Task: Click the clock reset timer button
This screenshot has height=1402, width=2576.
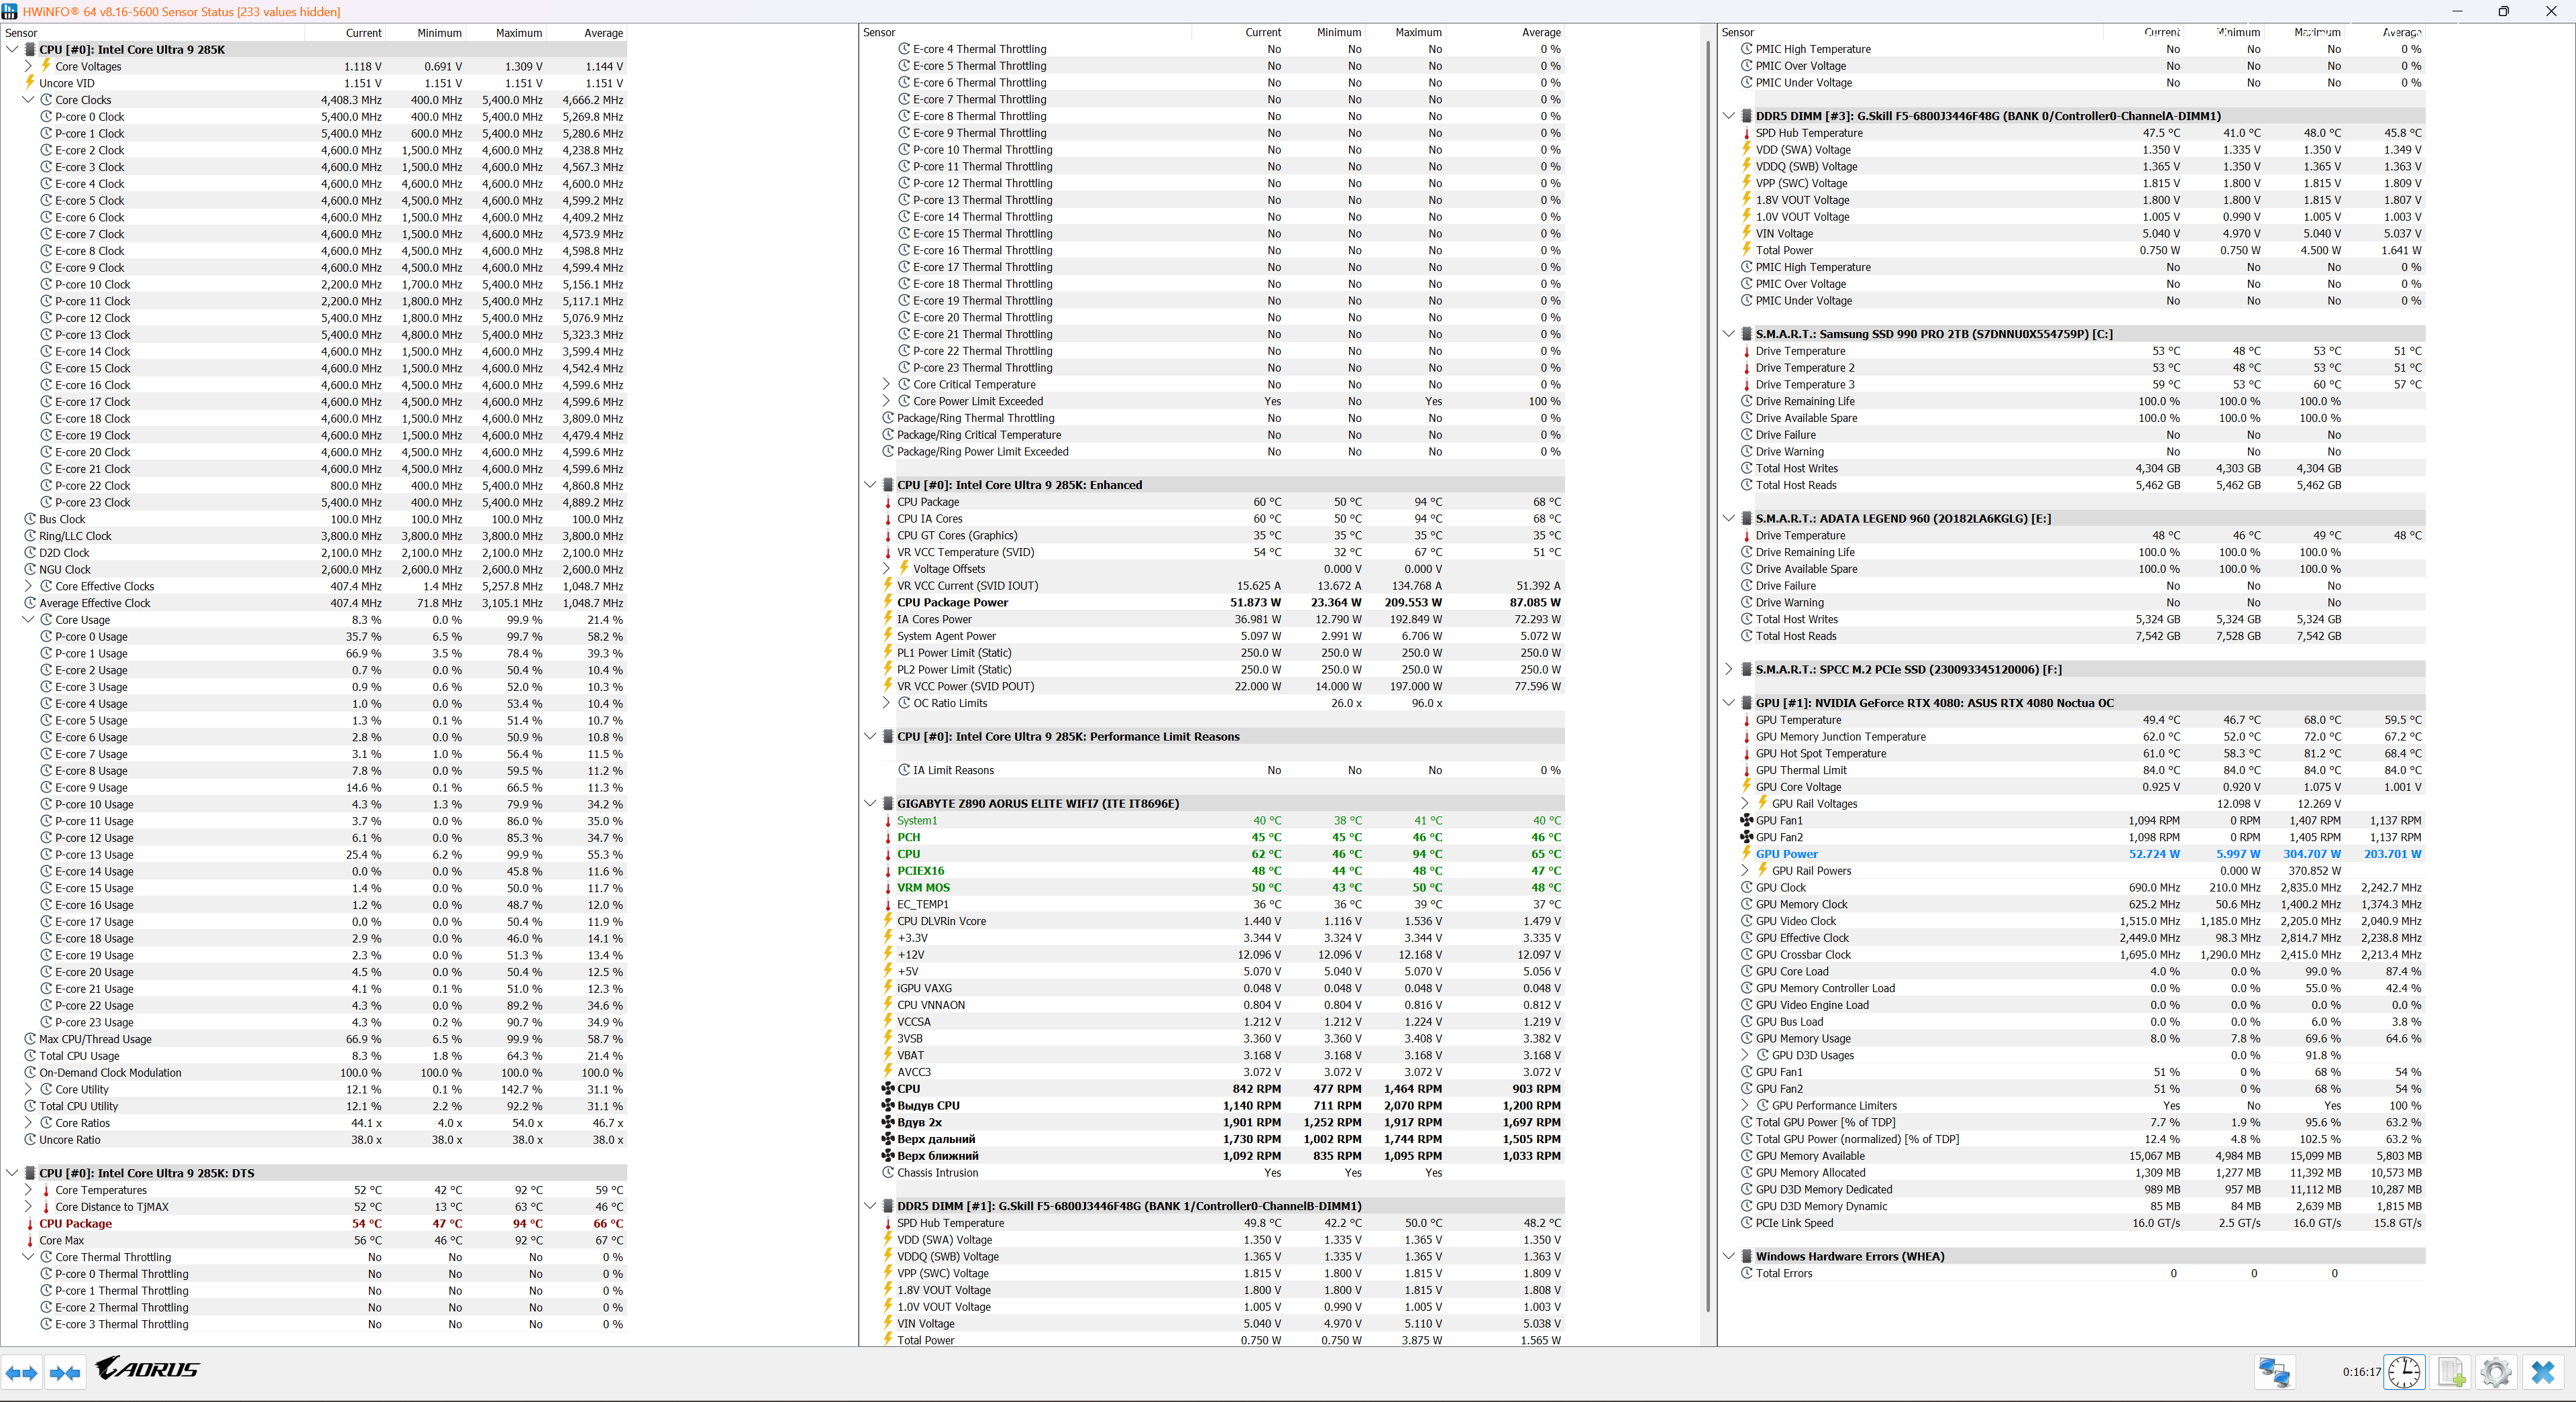Action: click(2404, 1371)
